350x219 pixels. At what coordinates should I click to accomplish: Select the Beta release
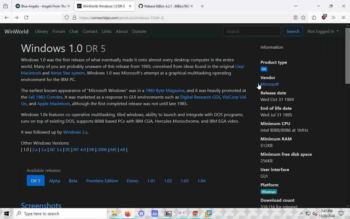coord(73,181)
